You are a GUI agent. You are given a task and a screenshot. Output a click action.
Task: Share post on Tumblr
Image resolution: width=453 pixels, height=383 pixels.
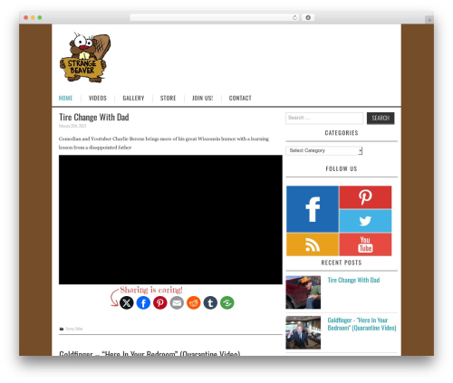(x=210, y=302)
